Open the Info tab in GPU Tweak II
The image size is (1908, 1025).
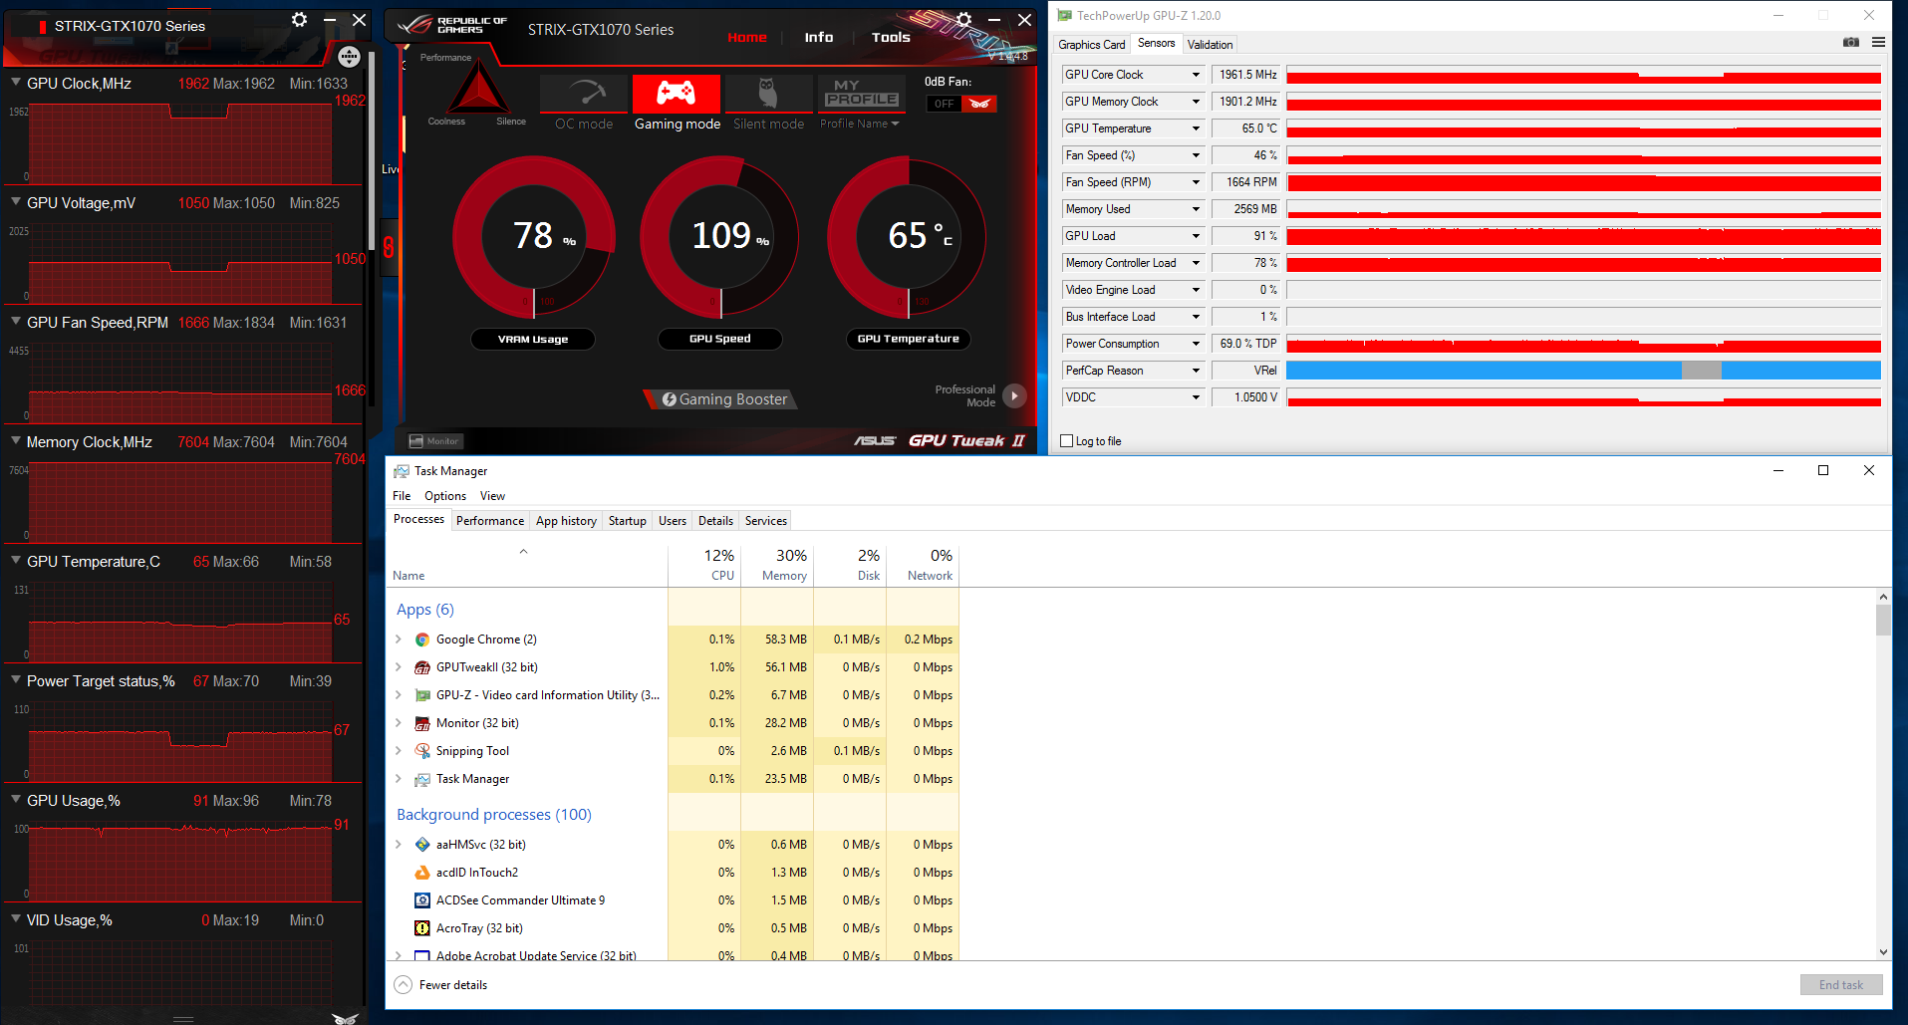point(819,37)
